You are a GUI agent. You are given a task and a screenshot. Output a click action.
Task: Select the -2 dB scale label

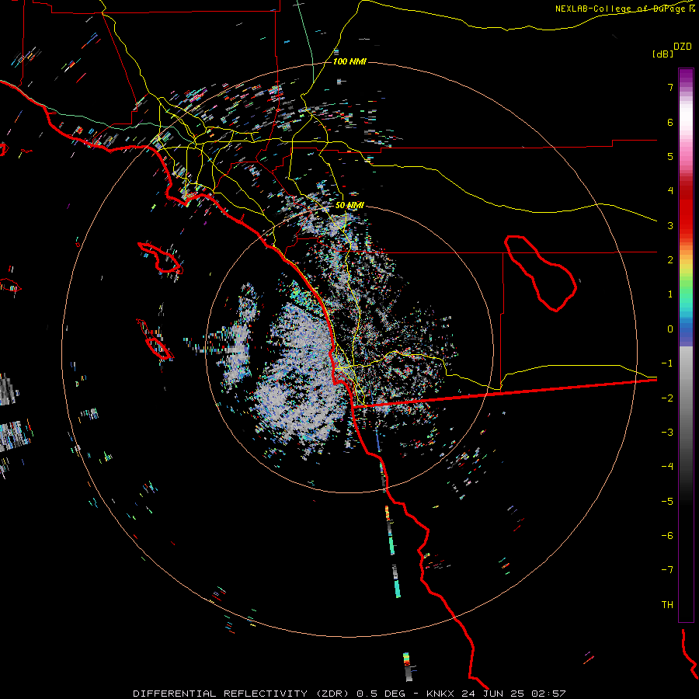pyautogui.click(x=667, y=398)
